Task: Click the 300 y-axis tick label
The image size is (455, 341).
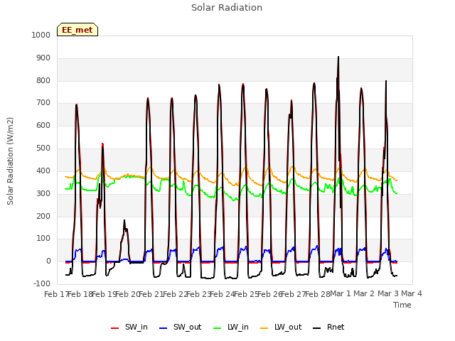Action: pyautogui.click(x=43, y=193)
